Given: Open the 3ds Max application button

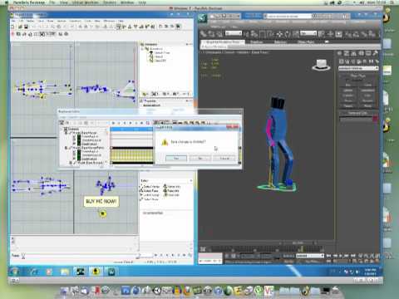Looking at the screenshot, I should click(203, 18).
